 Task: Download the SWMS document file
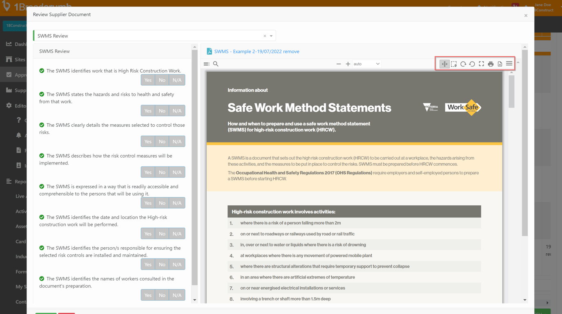pos(500,64)
